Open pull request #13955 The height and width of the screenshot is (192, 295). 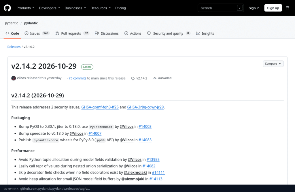pos(153,159)
